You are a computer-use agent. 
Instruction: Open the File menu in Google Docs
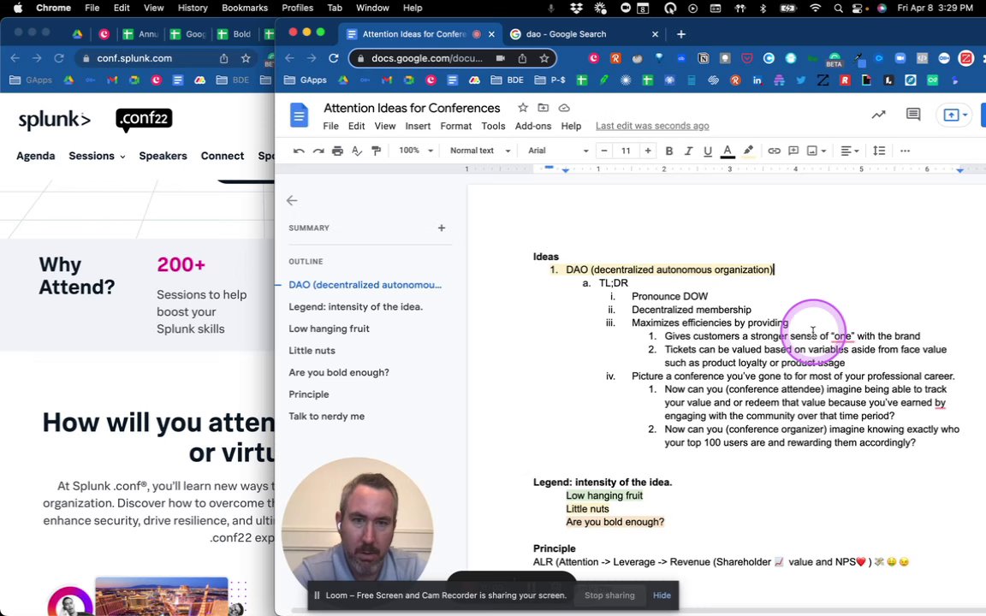[x=330, y=126]
